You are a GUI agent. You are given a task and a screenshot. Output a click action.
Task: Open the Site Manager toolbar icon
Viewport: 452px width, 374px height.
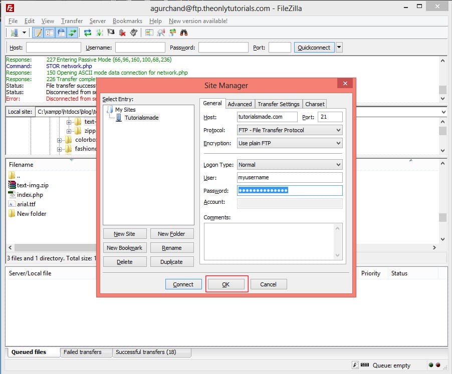[x=14, y=33]
